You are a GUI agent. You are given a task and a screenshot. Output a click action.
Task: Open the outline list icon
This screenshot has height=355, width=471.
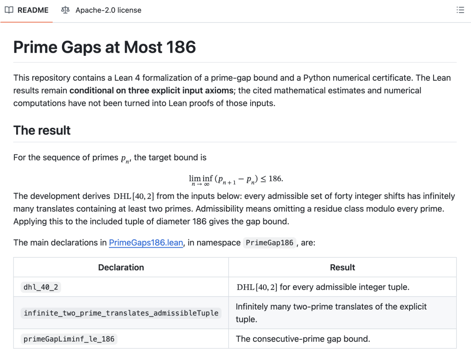(460, 10)
